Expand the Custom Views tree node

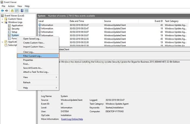[x=2, y=19]
